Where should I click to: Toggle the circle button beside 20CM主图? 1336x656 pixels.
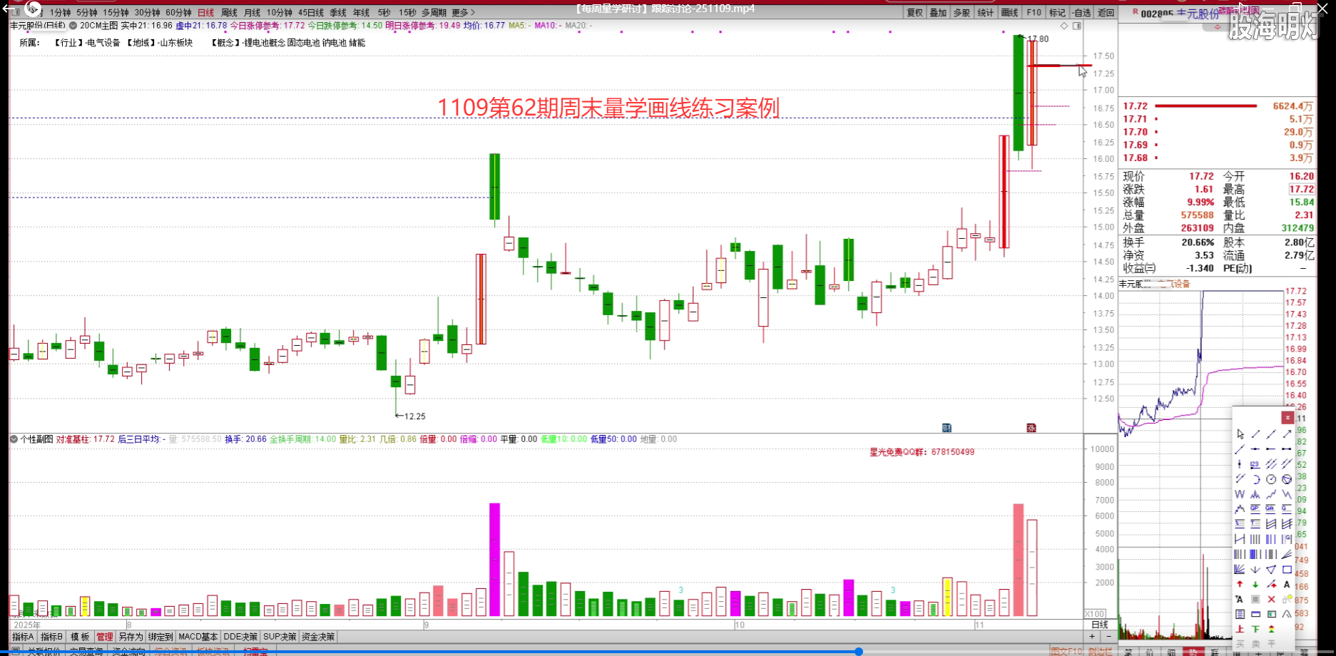[x=73, y=26]
